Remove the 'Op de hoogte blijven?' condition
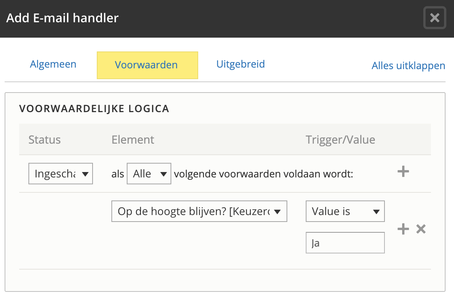454x298 pixels. 421,229
